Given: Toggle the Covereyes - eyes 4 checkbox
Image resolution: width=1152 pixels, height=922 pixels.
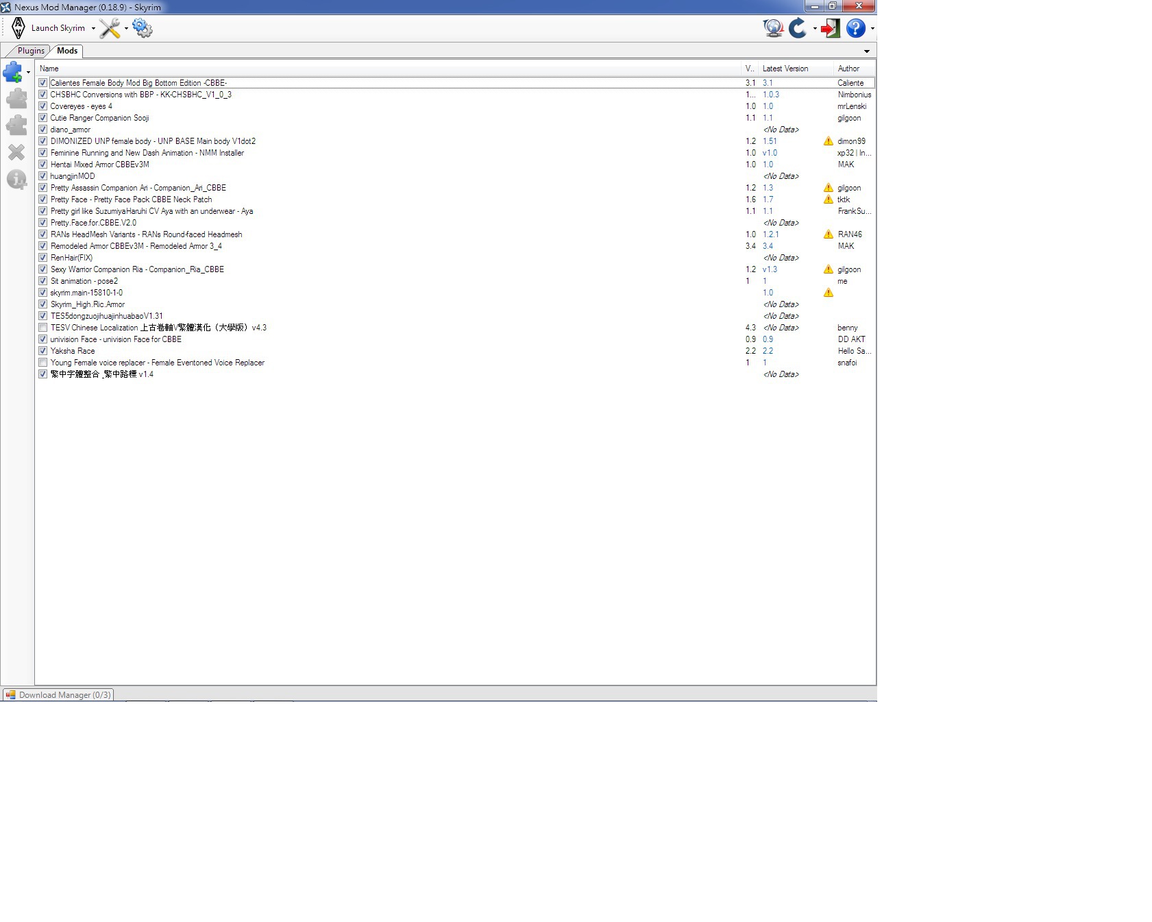Looking at the screenshot, I should tap(43, 106).
